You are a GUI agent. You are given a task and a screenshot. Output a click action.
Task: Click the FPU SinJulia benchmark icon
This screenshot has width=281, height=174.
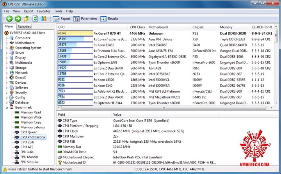click(17, 162)
